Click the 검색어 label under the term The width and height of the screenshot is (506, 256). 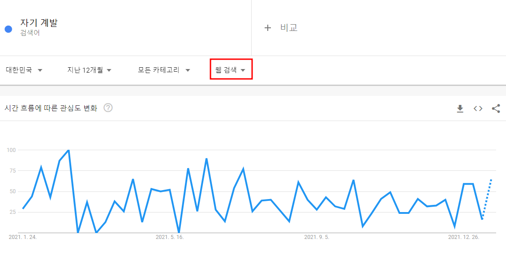click(30, 33)
